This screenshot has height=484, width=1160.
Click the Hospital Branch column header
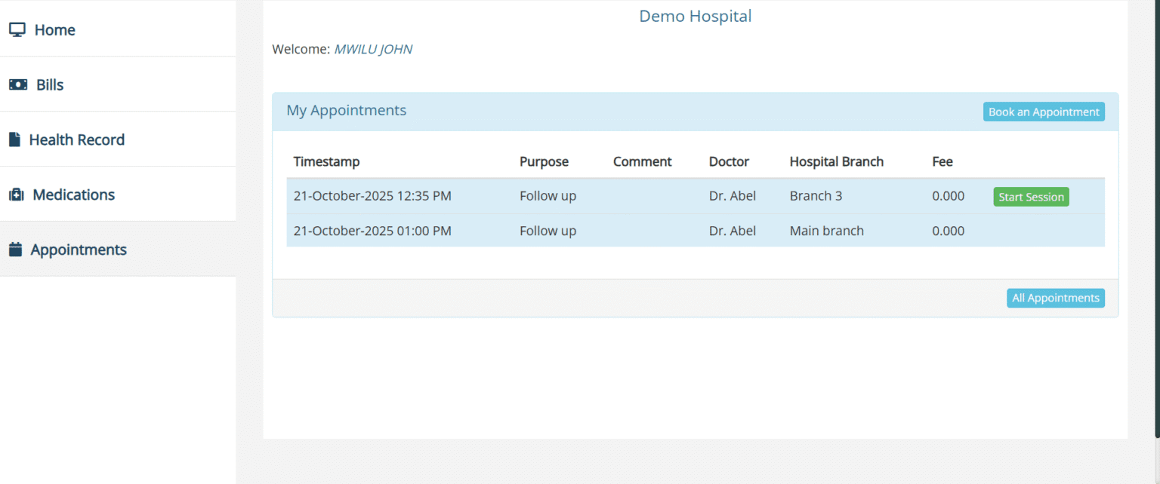pyautogui.click(x=836, y=161)
